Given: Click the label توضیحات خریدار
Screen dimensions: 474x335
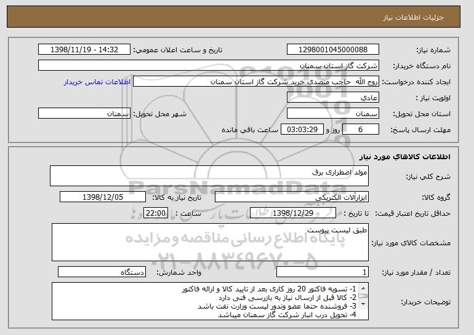Looking at the screenshot, I should coord(425,302).
